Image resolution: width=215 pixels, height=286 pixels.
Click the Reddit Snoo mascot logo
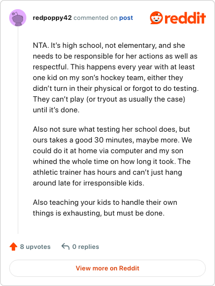click(156, 18)
